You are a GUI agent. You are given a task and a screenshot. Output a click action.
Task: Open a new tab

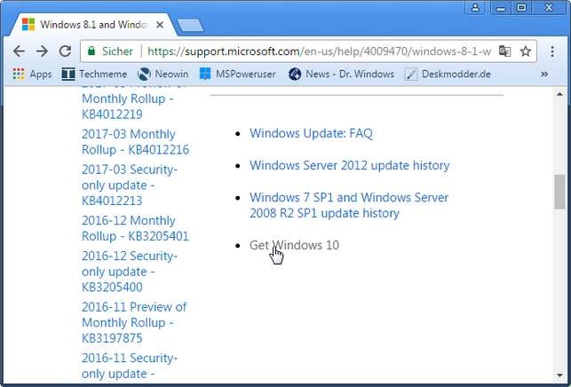tap(190, 25)
